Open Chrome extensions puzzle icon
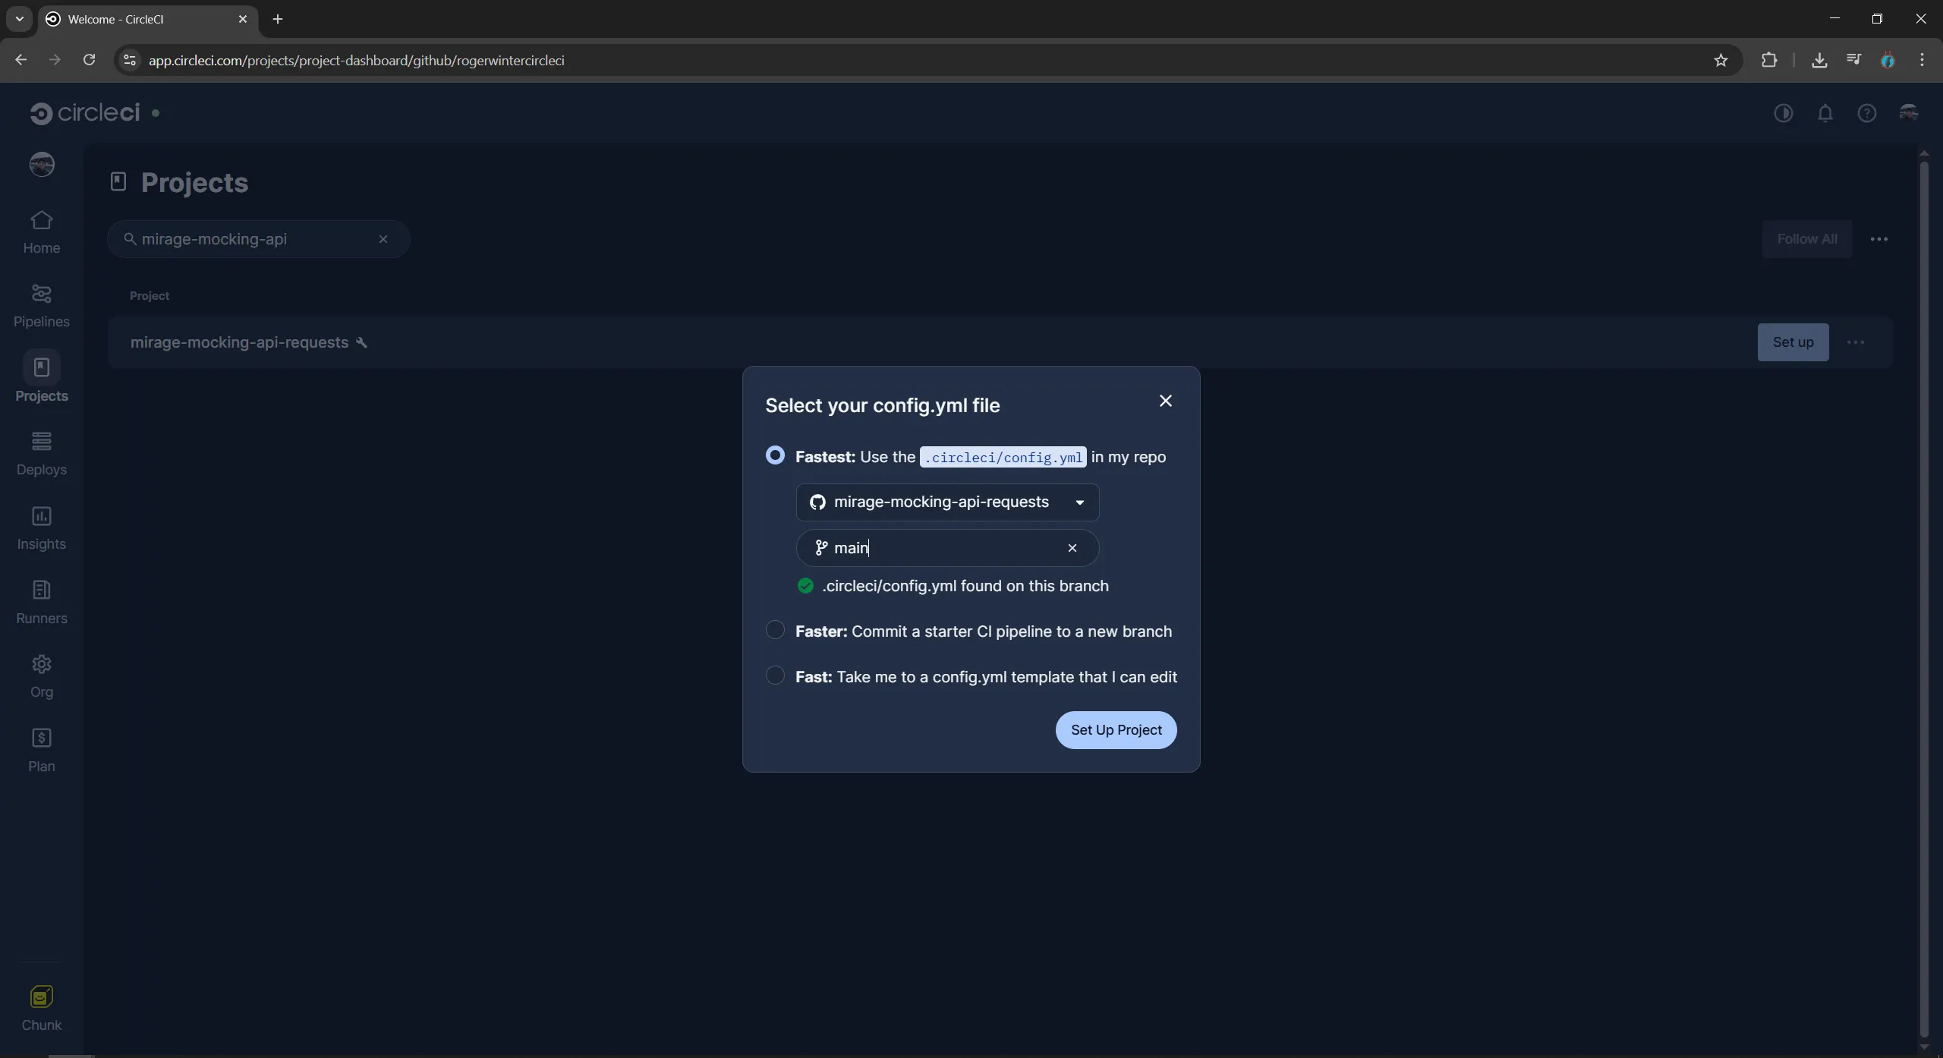Image resolution: width=1943 pixels, height=1058 pixels. (x=1768, y=60)
